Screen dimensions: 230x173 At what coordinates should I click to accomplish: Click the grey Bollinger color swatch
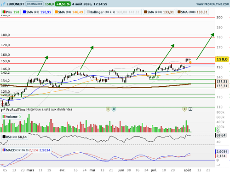point(88,12)
